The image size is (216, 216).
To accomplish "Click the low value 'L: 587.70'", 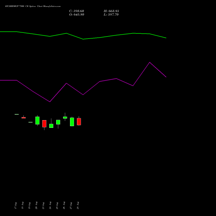I will pyautogui.click(x=111, y=15).
